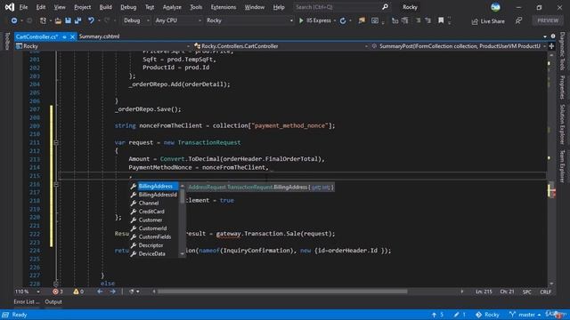Click the Navigate Backward icon
The image size is (570, 320).
pyautogui.click(x=14, y=20)
